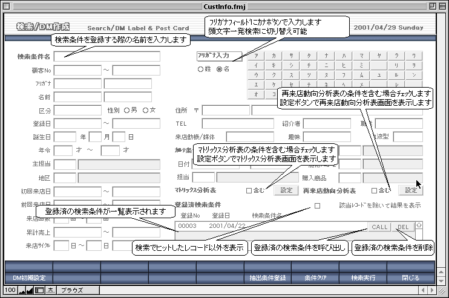Click the 購入商品 code field

click(x=350, y=178)
